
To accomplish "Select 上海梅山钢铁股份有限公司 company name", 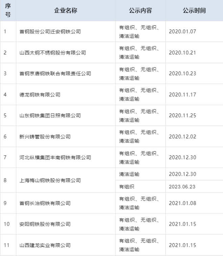I will 50,180.
